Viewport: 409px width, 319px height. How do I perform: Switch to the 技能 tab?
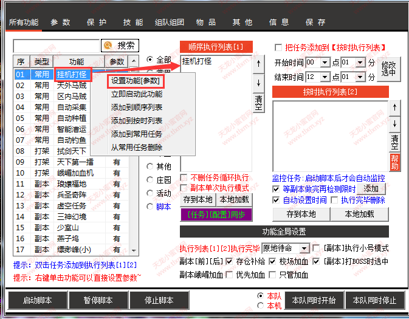coord(133,22)
